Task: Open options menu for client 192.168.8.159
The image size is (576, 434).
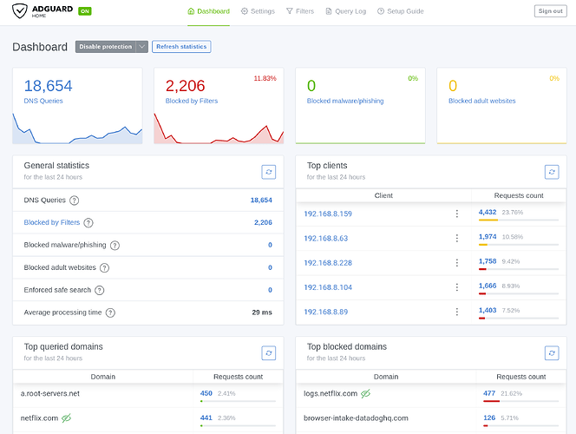Action: [x=456, y=214]
